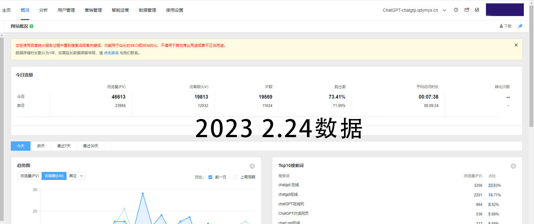Select the 最近7天 tab
Screen dimensions: 534x224
[64, 146]
